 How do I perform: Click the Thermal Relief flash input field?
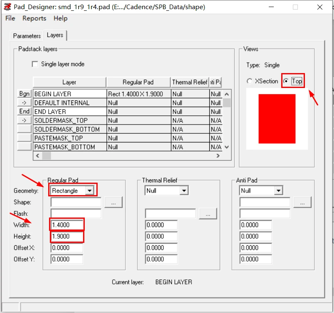[x=170, y=213]
